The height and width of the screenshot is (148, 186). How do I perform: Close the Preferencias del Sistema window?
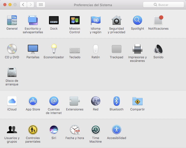(x=5, y=5)
